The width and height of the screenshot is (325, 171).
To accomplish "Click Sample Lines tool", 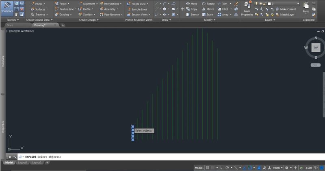I will click(x=137, y=9).
